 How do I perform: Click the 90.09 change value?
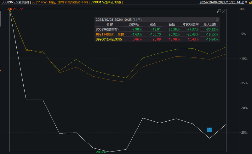pyautogui.click(x=157, y=39)
